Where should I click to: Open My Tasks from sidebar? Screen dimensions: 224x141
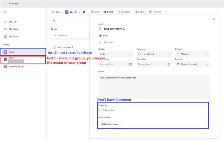13,29
